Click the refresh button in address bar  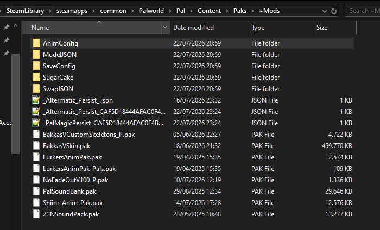pos(334,11)
